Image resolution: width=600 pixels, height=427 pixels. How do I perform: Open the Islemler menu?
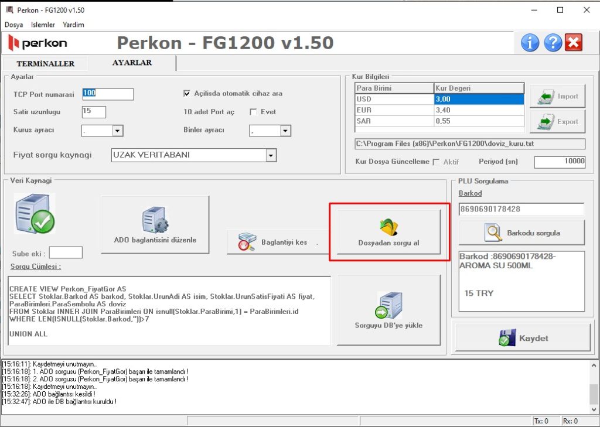[43, 25]
